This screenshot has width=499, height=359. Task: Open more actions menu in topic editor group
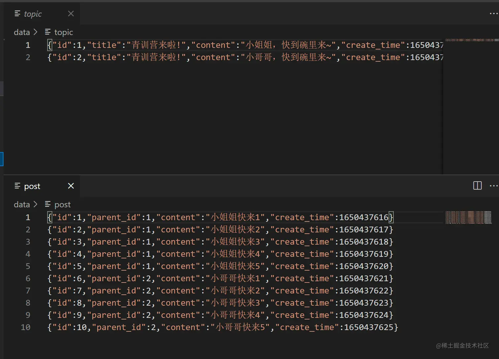[x=494, y=14]
